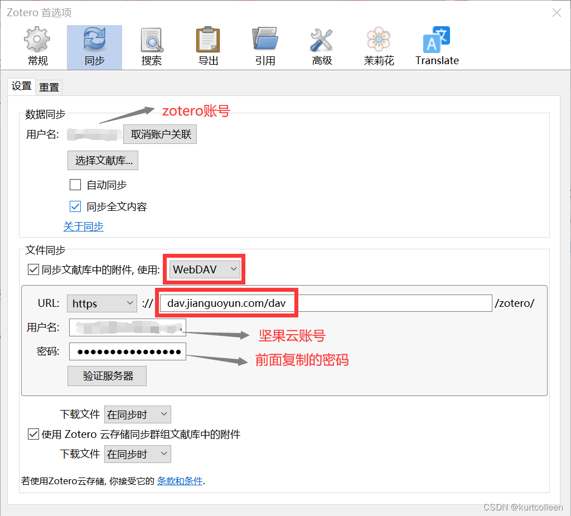Open the 引用 (Cite) preferences icon
This screenshot has width=571, height=516.
[265, 46]
